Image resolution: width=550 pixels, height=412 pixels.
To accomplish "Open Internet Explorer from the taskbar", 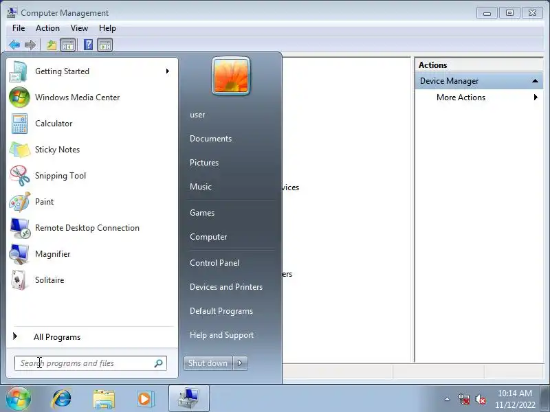I will [61, 399].
